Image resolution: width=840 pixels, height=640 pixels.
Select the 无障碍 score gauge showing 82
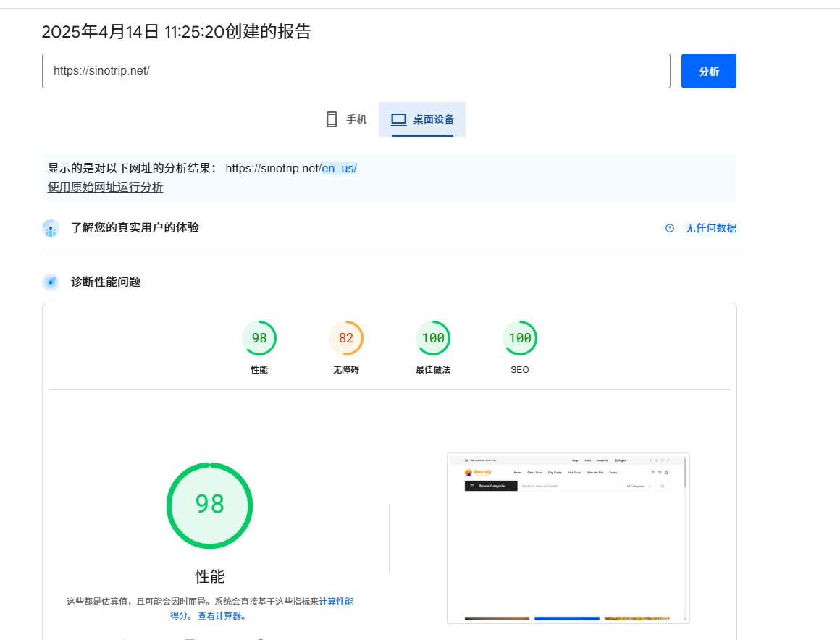click(x=346, y=337)
